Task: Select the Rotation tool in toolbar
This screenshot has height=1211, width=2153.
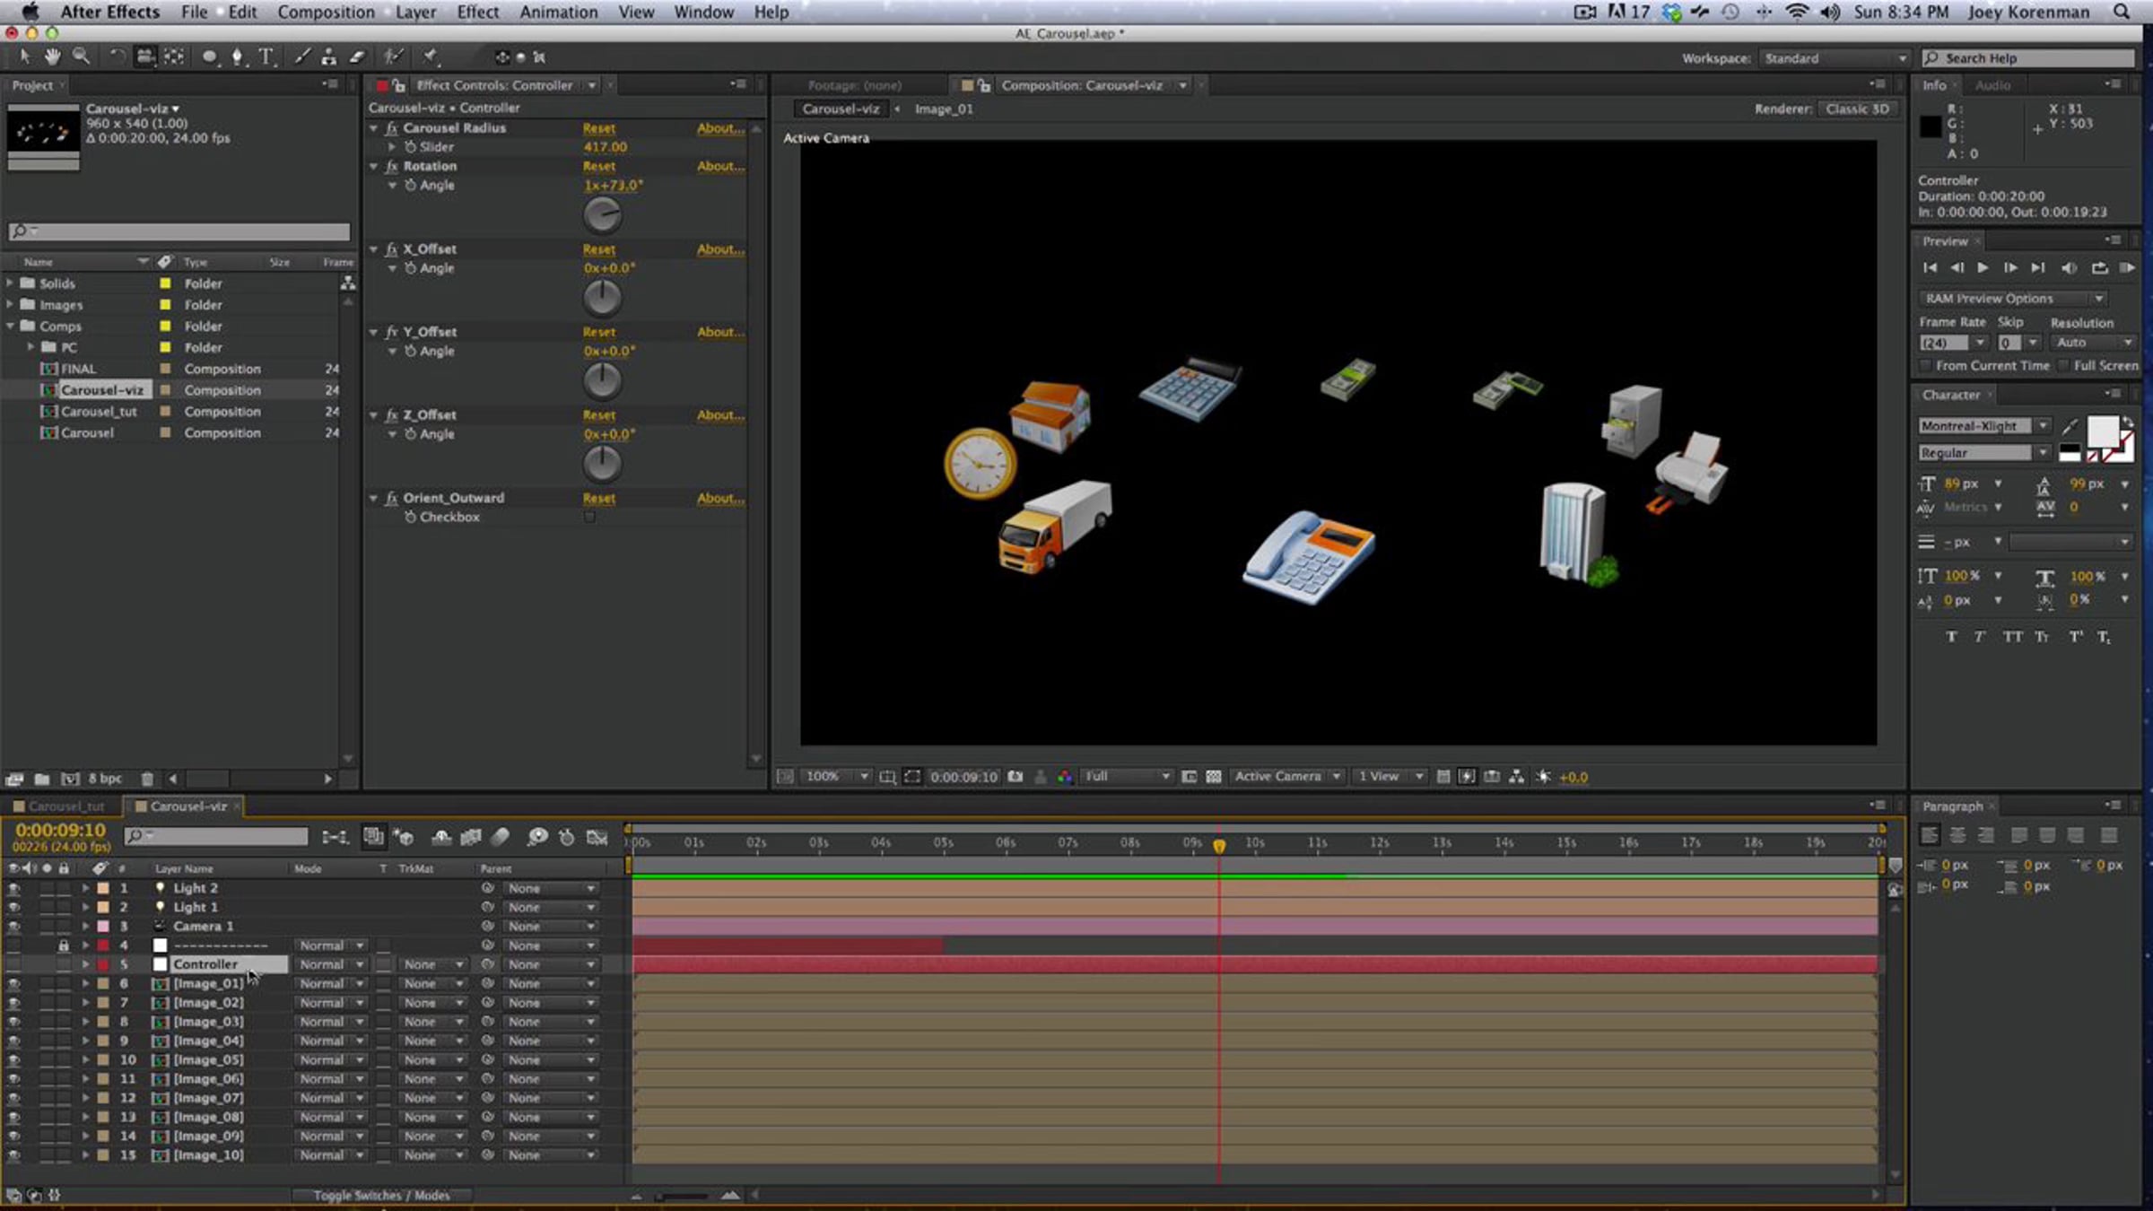Action: coord(117,57)
